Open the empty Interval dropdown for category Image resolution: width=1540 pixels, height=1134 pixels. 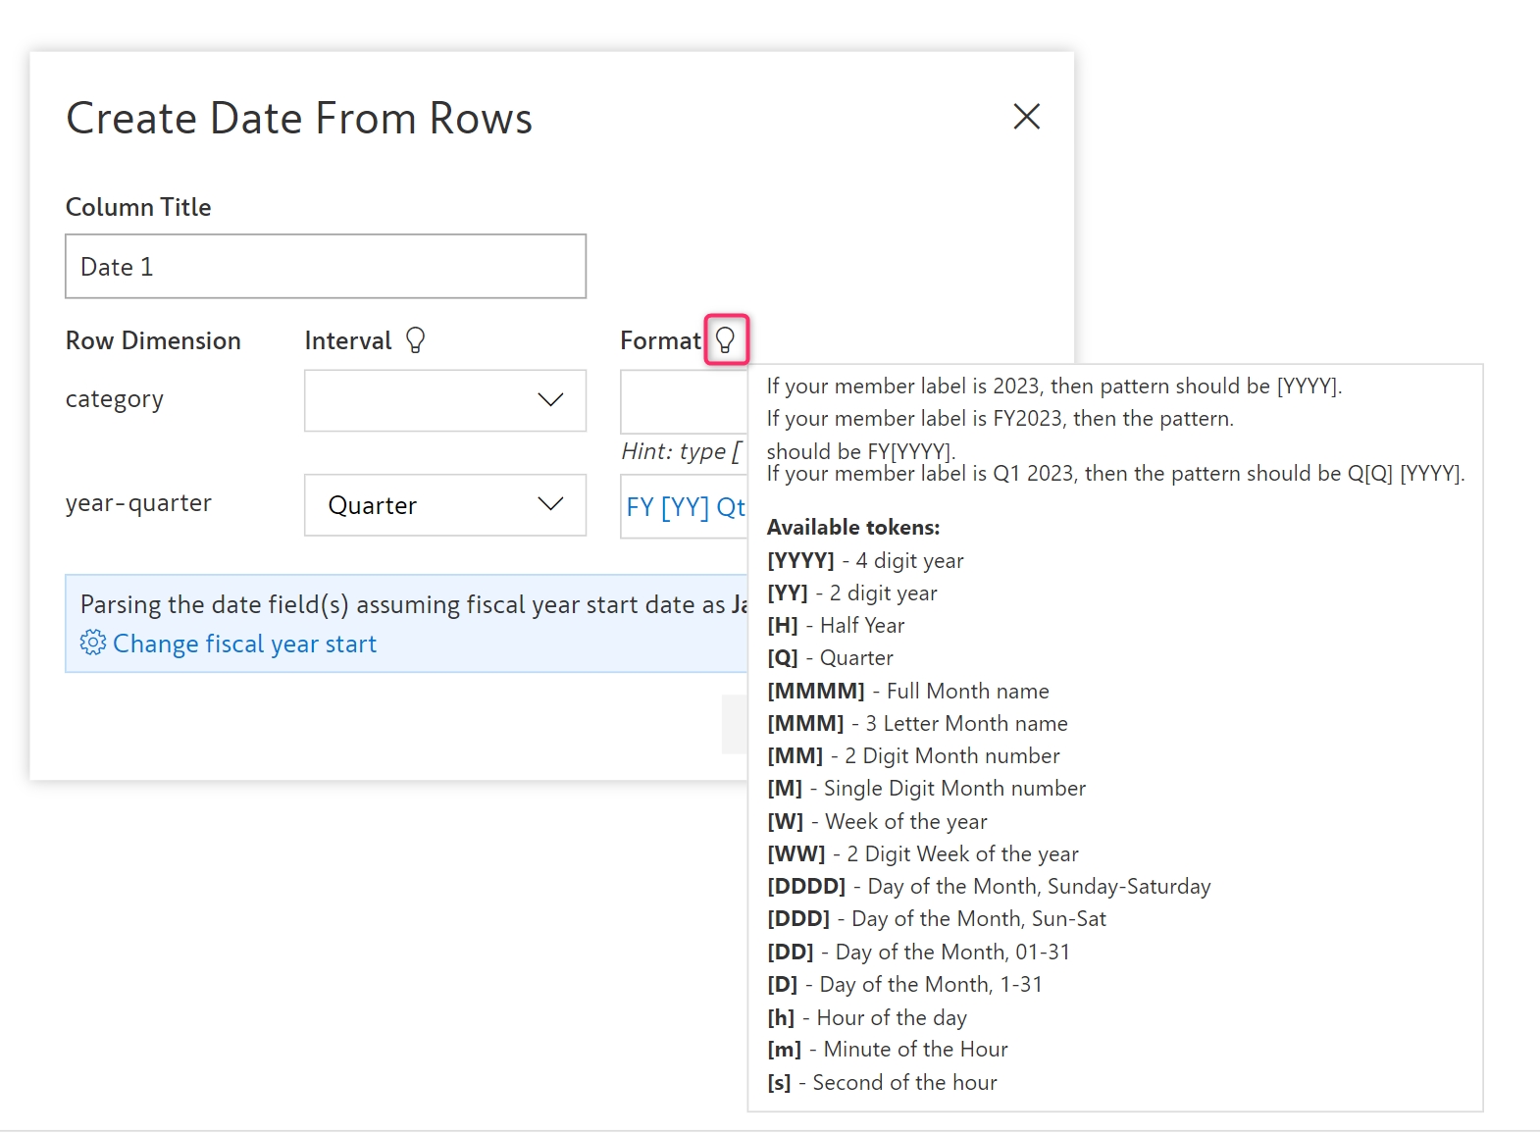(x=445, y=400)
